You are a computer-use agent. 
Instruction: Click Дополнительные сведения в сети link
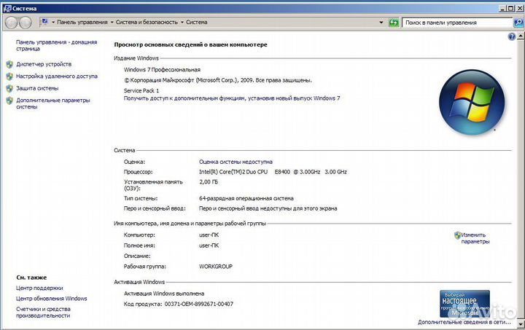[464, 322]
